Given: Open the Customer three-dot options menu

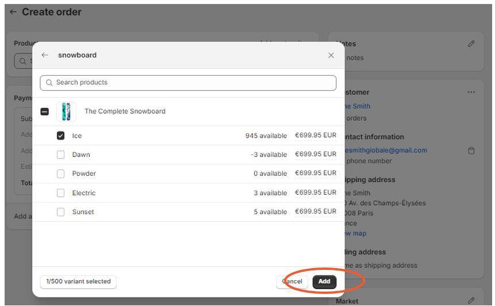Looking at the screenshot, I should (471, 92).
